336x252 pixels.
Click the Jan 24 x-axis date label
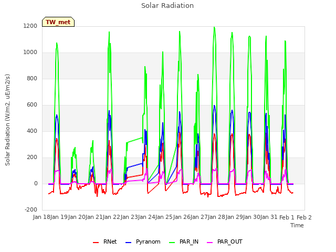click(x=146, y=217)
